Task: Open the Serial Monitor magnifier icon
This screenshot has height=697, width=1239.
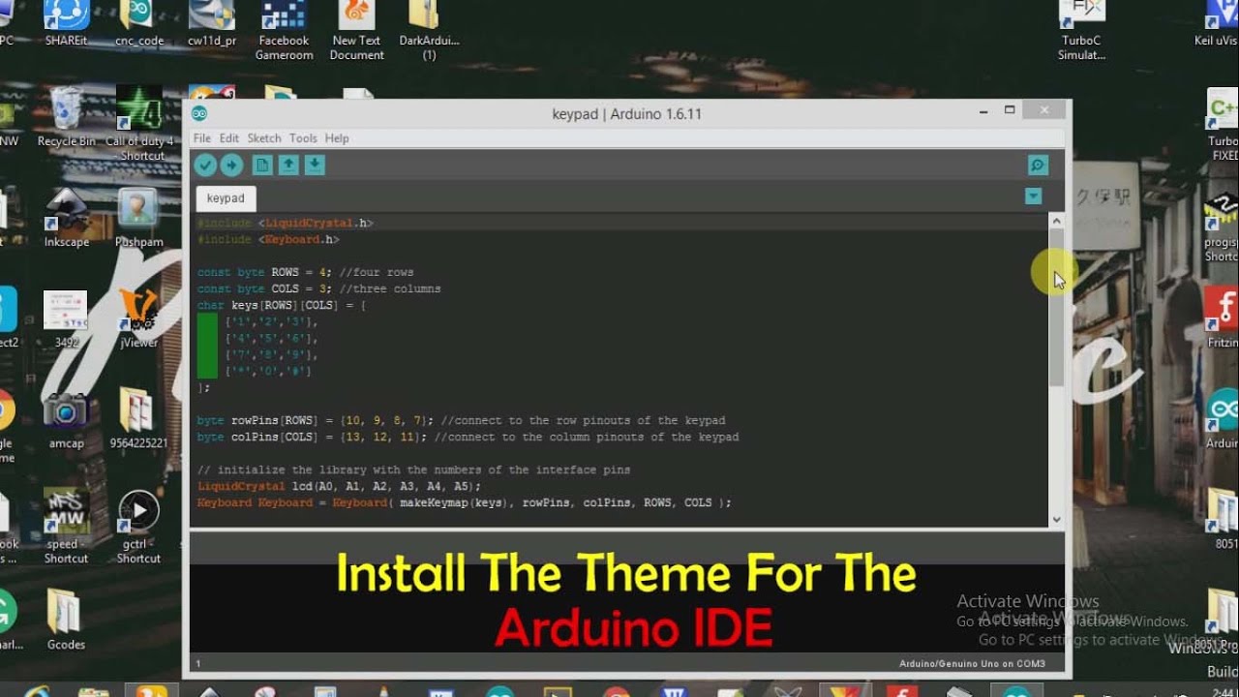Action: coord(1038,166)
